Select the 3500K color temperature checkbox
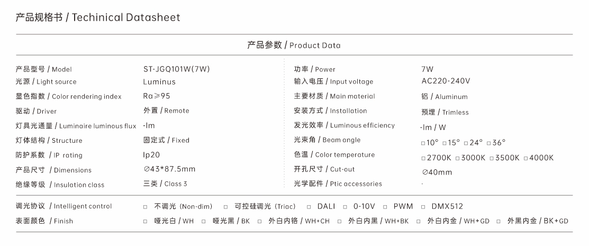This screenshot has height=246, width=589. (x=492, y=159)
